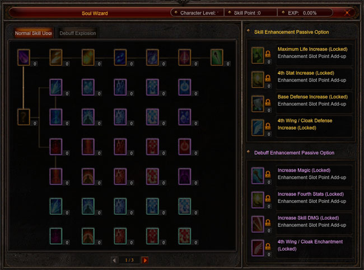Click the 4th Wing Cloak Defense blue wing icon
The image size is (364, 270).
point(258,127)
